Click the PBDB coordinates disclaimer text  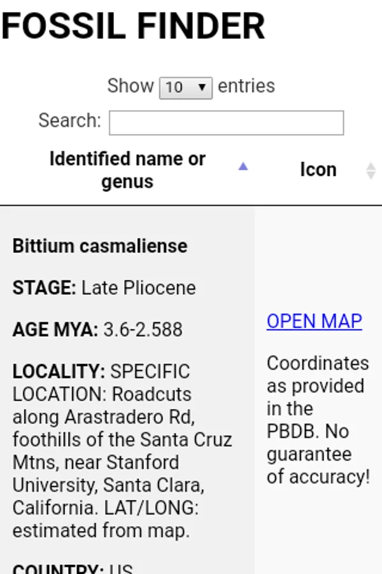(318, 420)
